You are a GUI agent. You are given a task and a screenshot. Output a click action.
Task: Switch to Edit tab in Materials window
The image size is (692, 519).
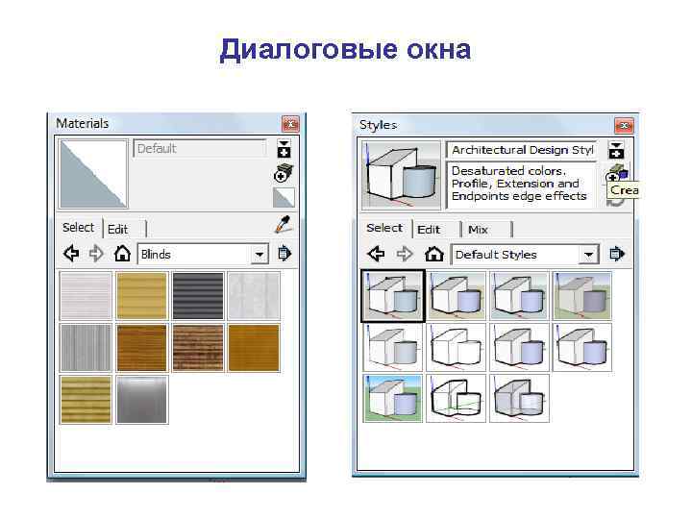pyautogui.click(x=118, y=230)
